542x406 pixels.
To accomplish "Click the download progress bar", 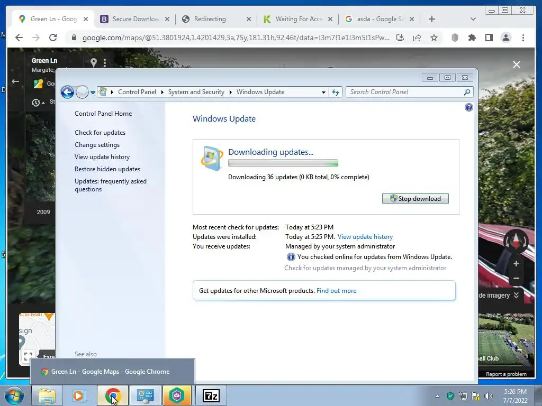I will click(x=283, y=163).
